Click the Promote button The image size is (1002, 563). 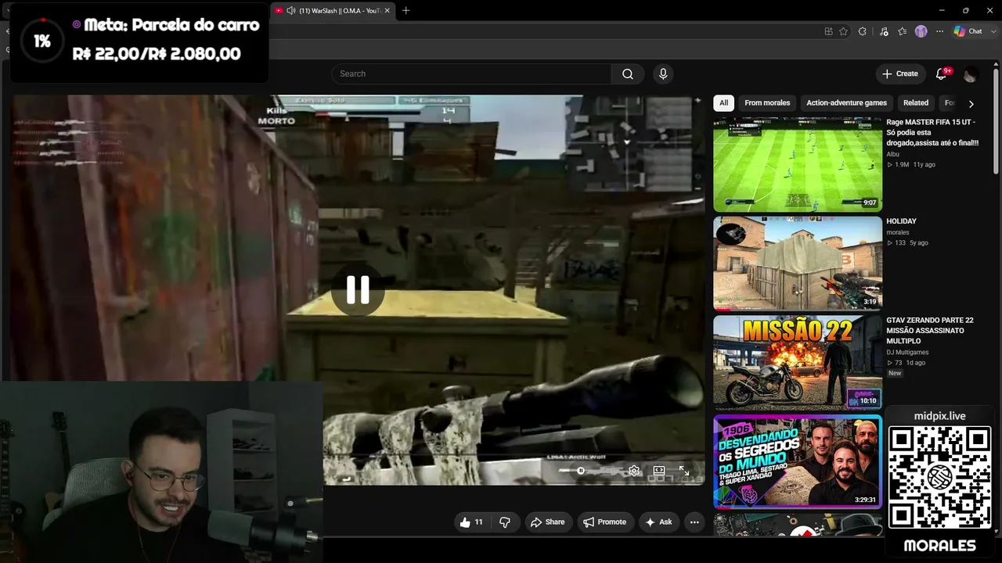pyautogui.click(x=604, y=522)
